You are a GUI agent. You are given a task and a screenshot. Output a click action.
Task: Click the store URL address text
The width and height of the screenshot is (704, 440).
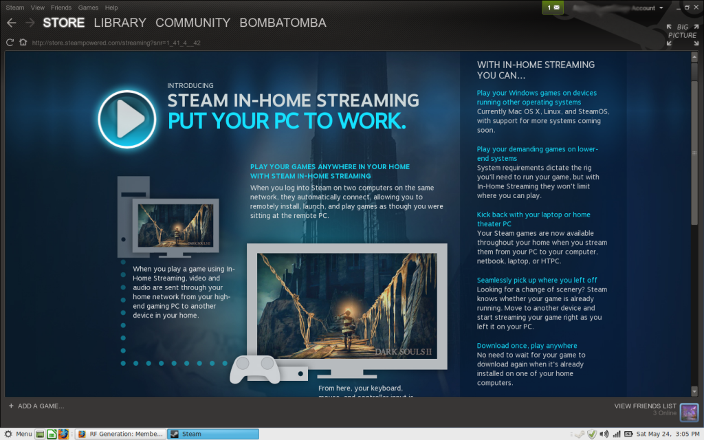tap(116, 43)
